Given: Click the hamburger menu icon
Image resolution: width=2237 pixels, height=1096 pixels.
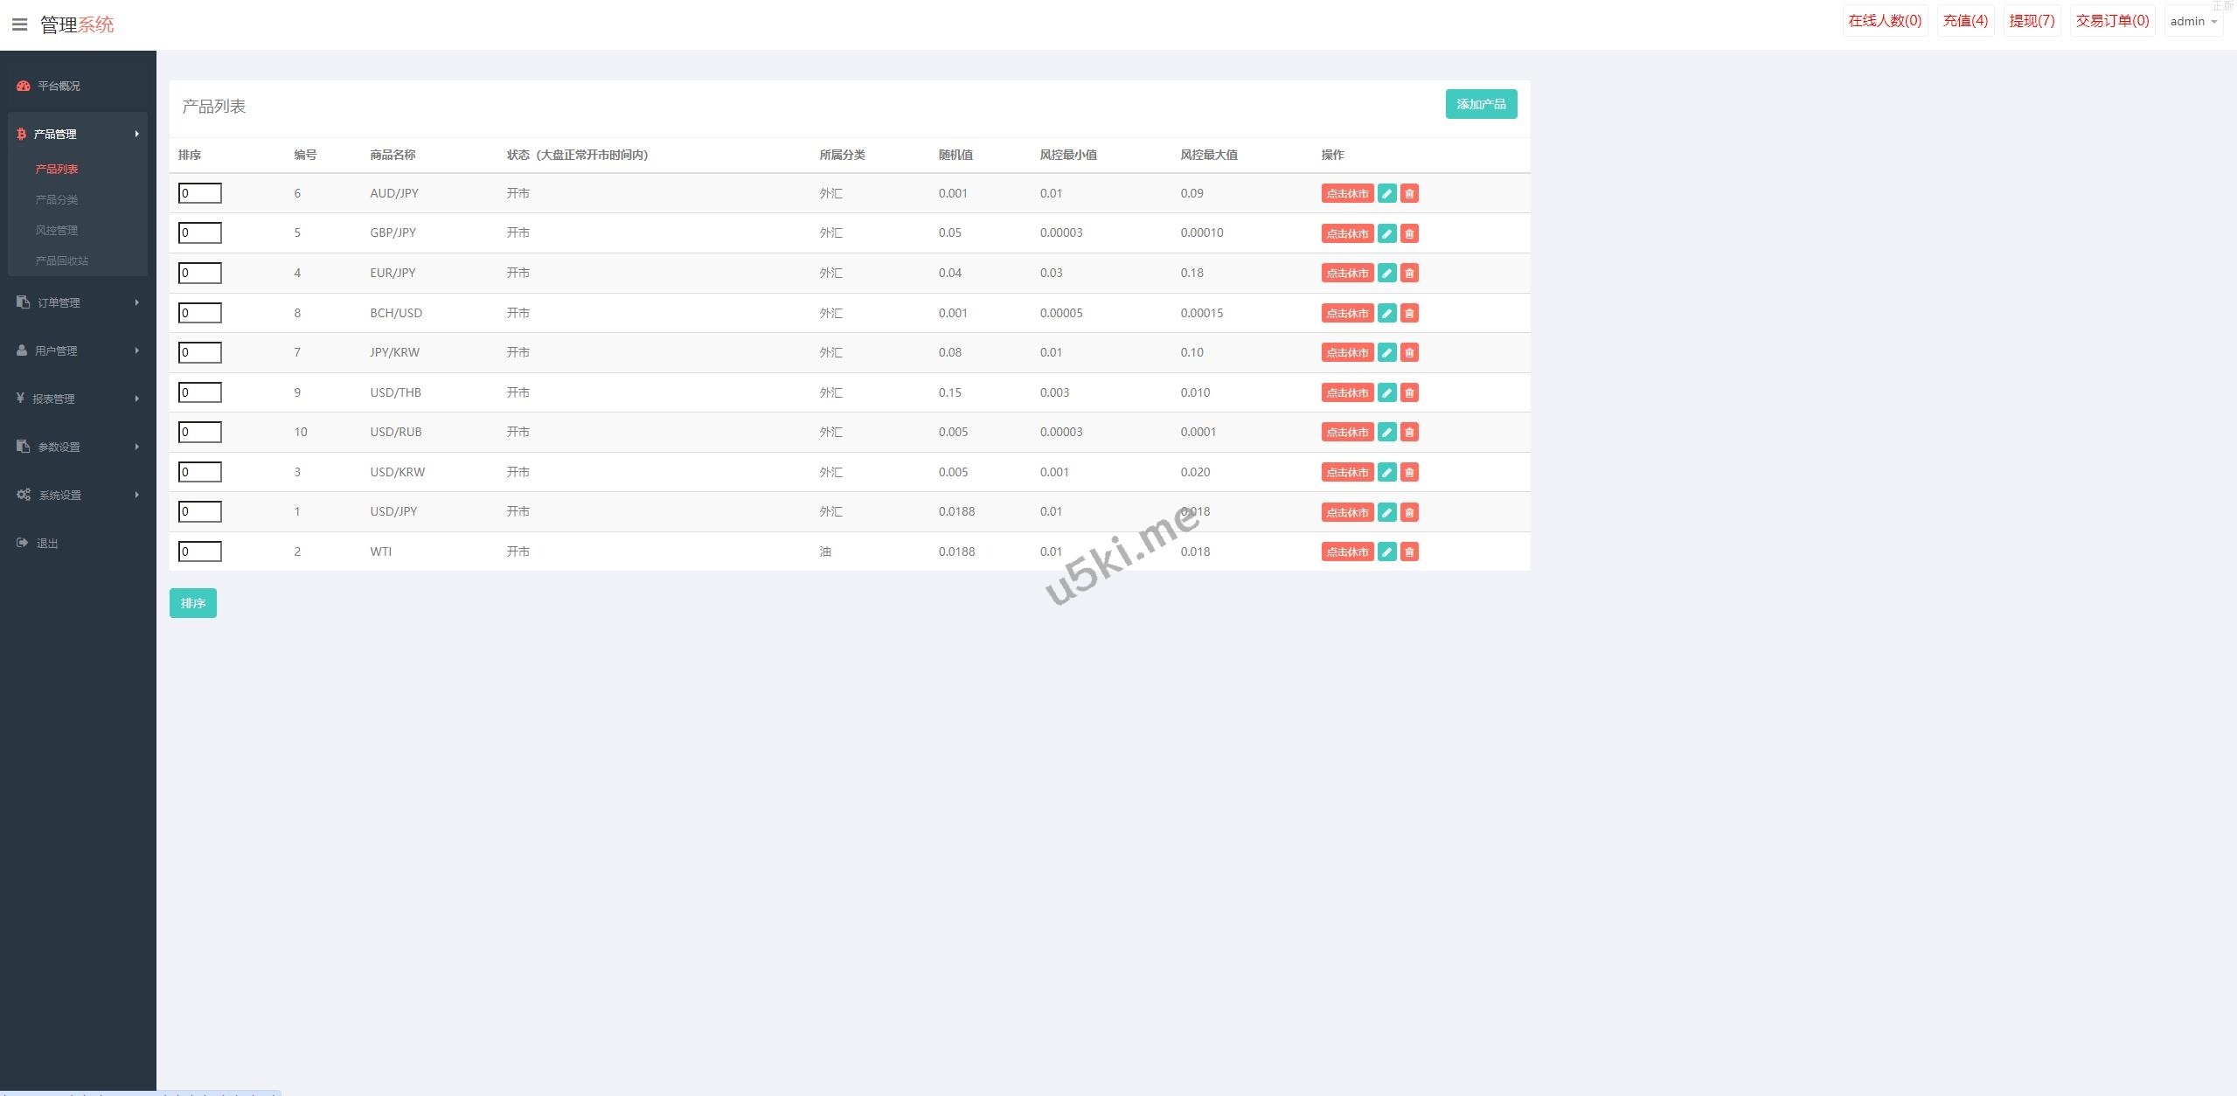Looking at the screenshot, I should pos(19,24).
